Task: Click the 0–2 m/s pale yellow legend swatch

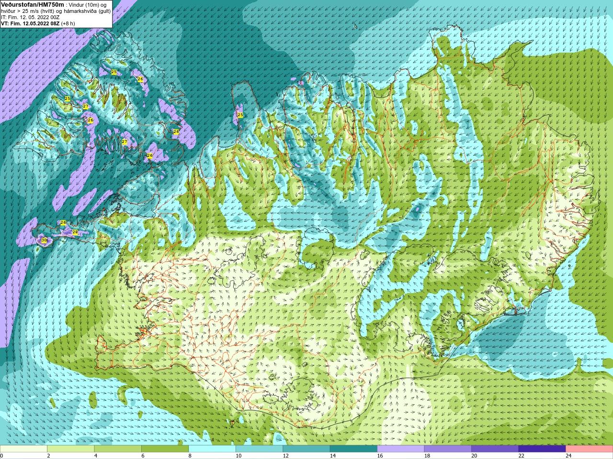Action: point(23,449)
